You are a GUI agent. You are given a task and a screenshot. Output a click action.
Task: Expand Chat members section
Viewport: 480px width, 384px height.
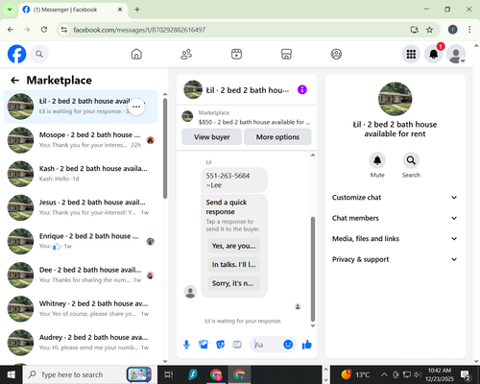[395, 218]
